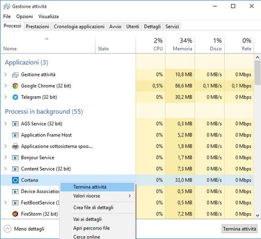Select the Application Frame Host name
The image size is (261, 239).
click(x=47, y=135)
